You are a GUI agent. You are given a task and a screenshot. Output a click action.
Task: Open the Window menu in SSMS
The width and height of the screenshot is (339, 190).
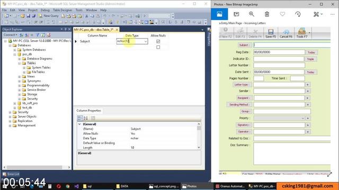coord(91,10)
